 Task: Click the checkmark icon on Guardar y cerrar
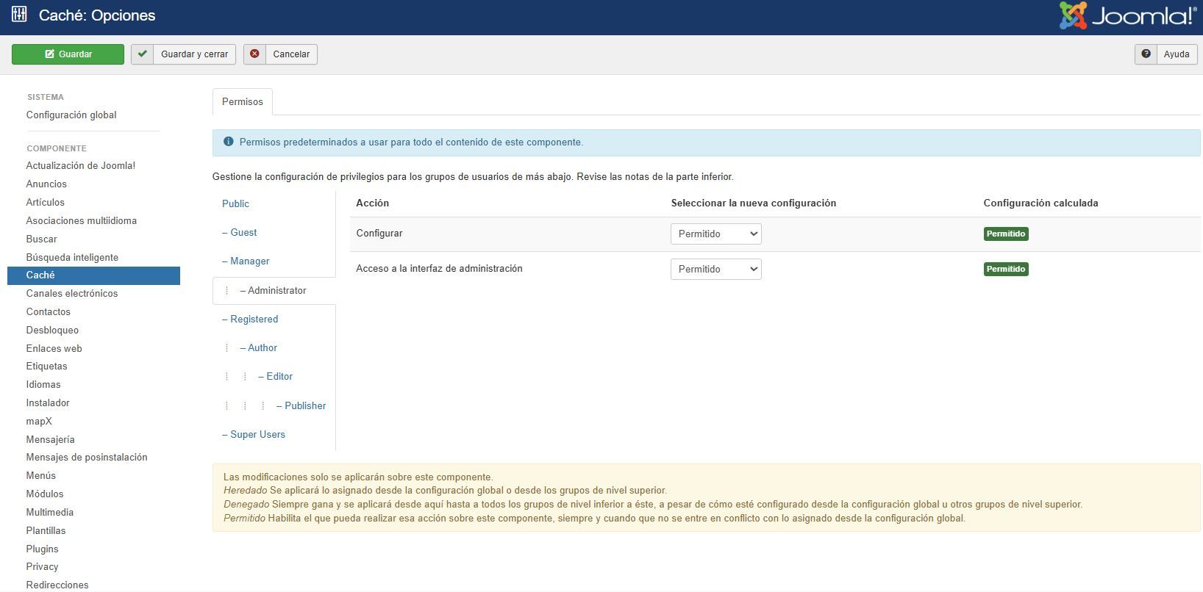click(143, 54)
